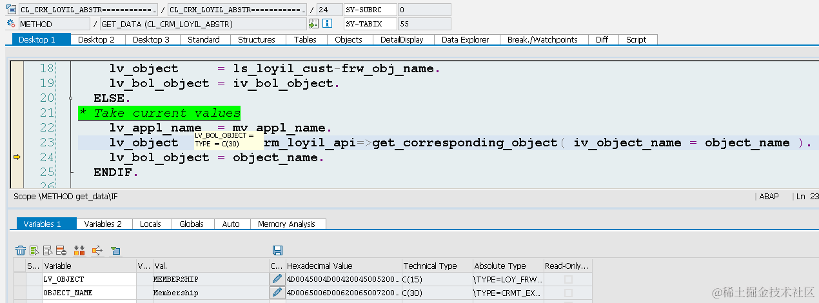The image size is (819, 303).
Task: Edit LV_OBJECT value with pencil icon
Action: click(x=277, y=279)
